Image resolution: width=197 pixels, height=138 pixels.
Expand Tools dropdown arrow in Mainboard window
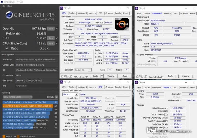point(177,76)
